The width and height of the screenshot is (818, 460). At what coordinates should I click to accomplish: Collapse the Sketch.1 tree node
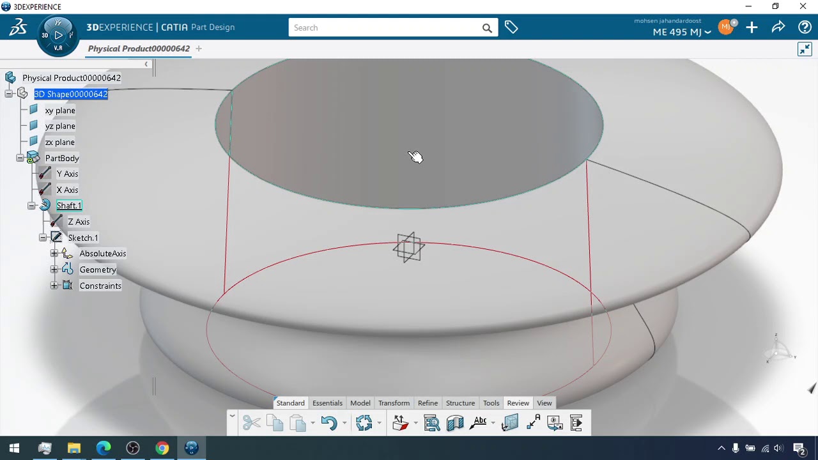(x=43, y=238)
